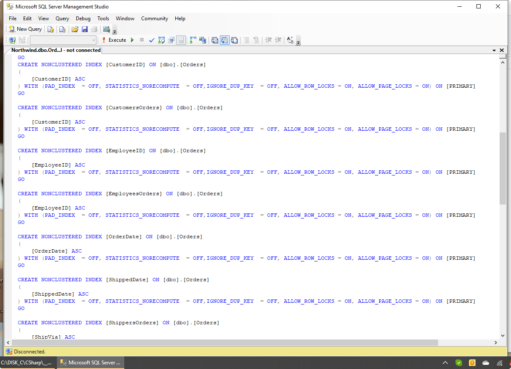Save the script with the floppy disk icon
Image resolution: width=511 pixels, height=369 pixels.
click(x=85, y=29)
